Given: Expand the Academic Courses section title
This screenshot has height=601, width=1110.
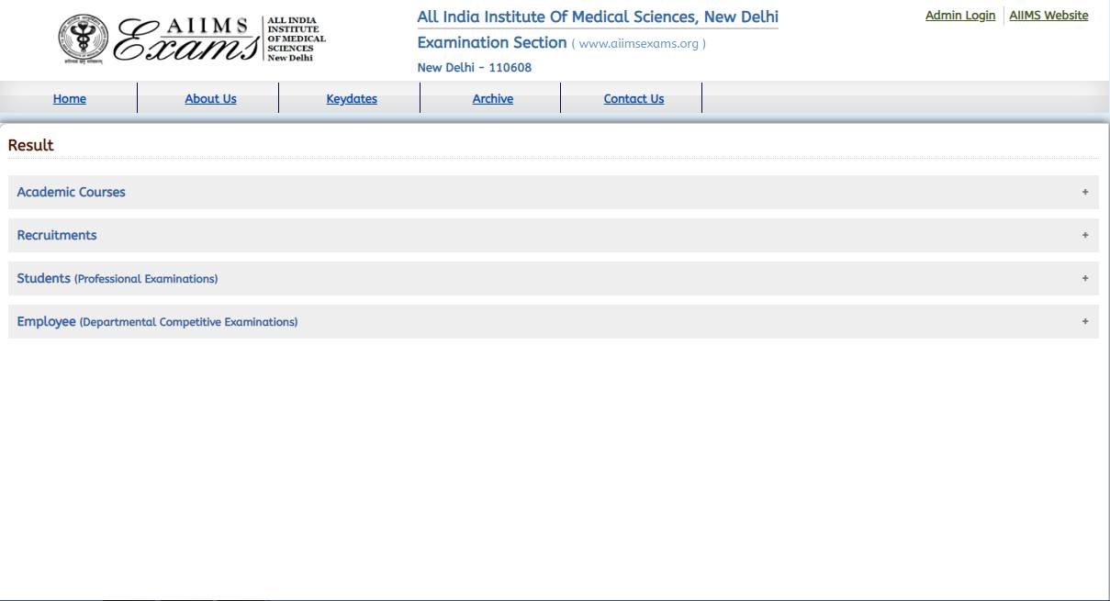Looking at the screenshot, I should 71,193.
